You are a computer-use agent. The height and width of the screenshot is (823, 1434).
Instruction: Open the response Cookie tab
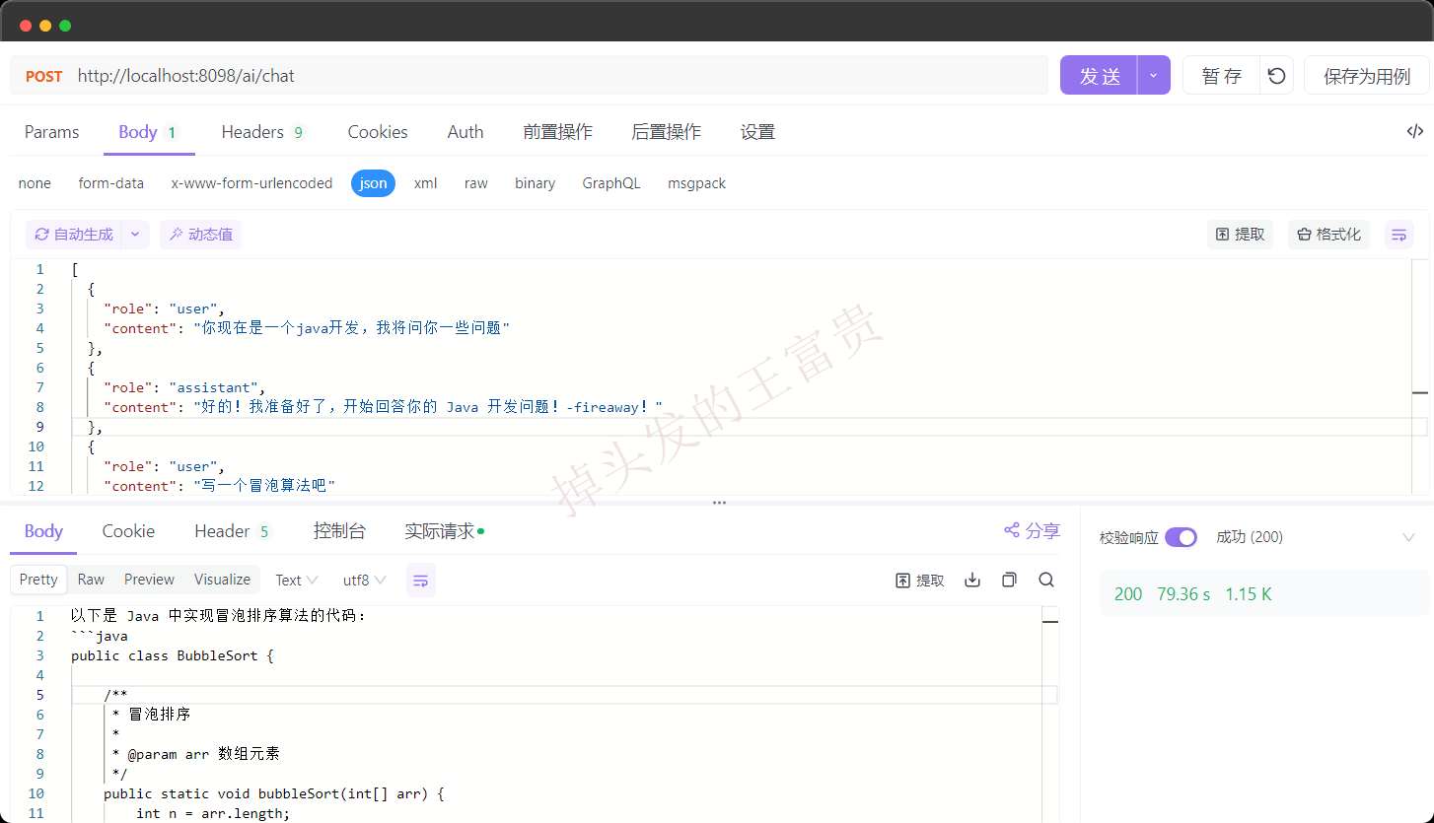pyautogui.click(x=128, y=531)
